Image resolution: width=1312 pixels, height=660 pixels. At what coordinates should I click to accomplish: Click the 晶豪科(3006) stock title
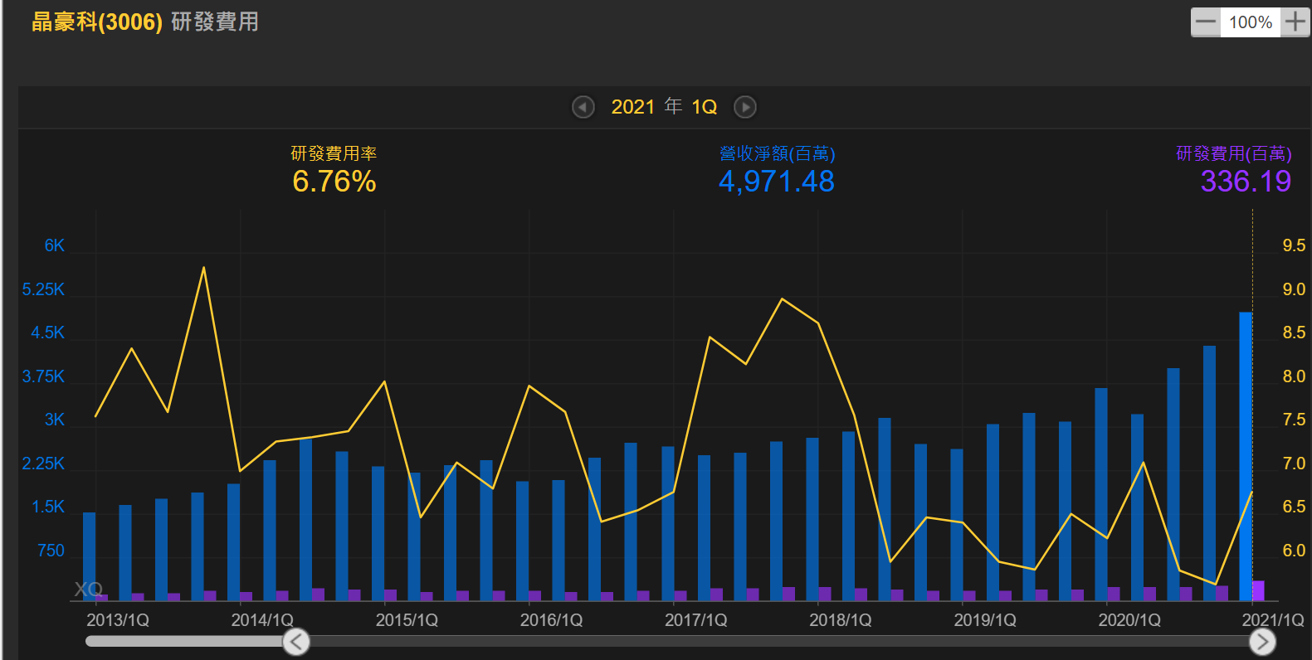point(97,22)
